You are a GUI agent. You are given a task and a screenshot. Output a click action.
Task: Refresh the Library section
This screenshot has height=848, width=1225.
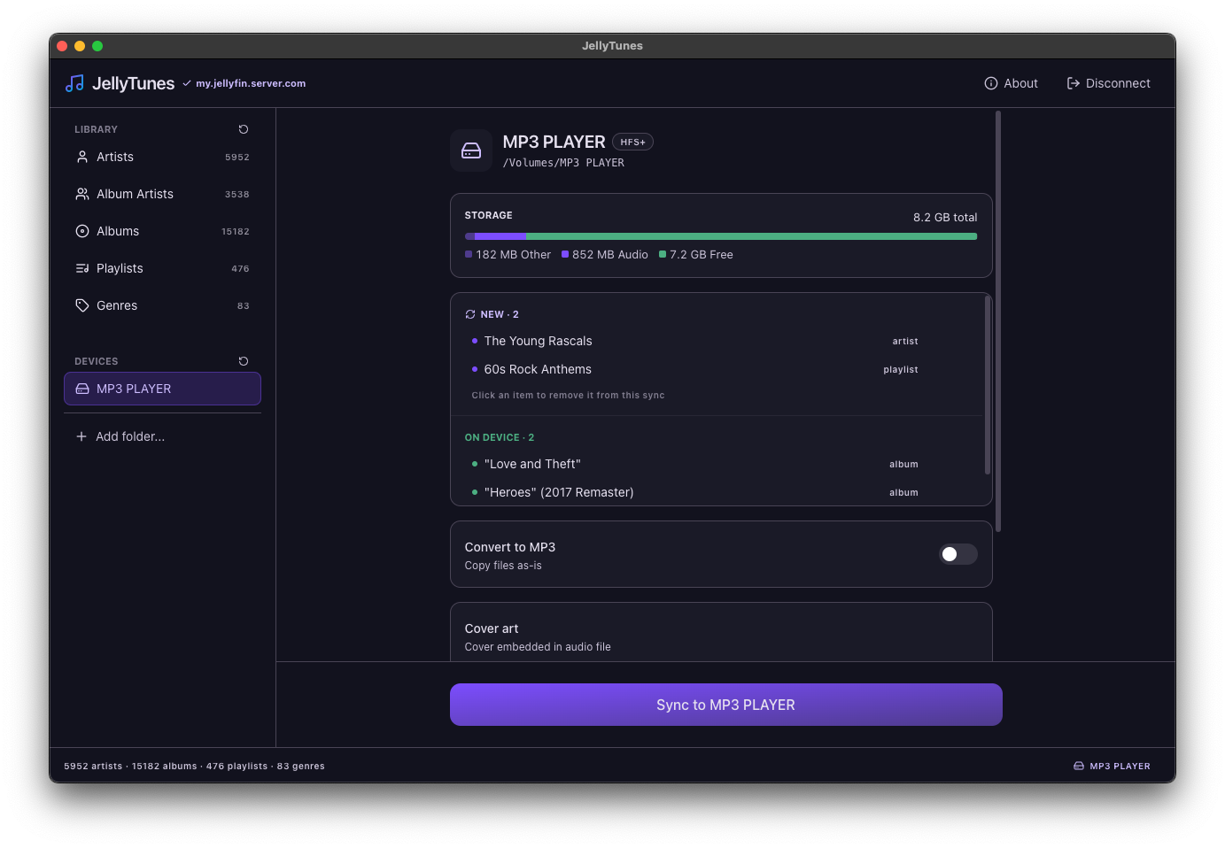point(244,129)
